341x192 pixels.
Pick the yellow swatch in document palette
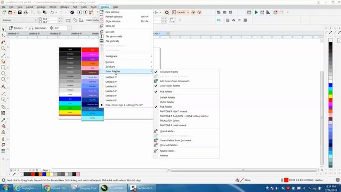[48, 174]
